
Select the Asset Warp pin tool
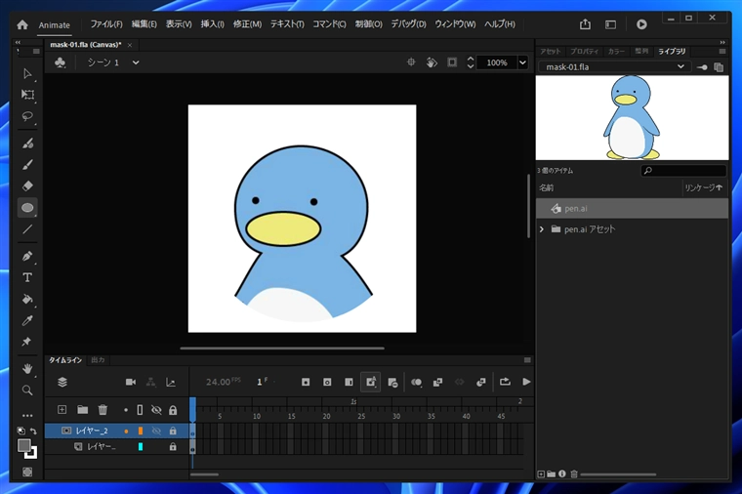27,341
